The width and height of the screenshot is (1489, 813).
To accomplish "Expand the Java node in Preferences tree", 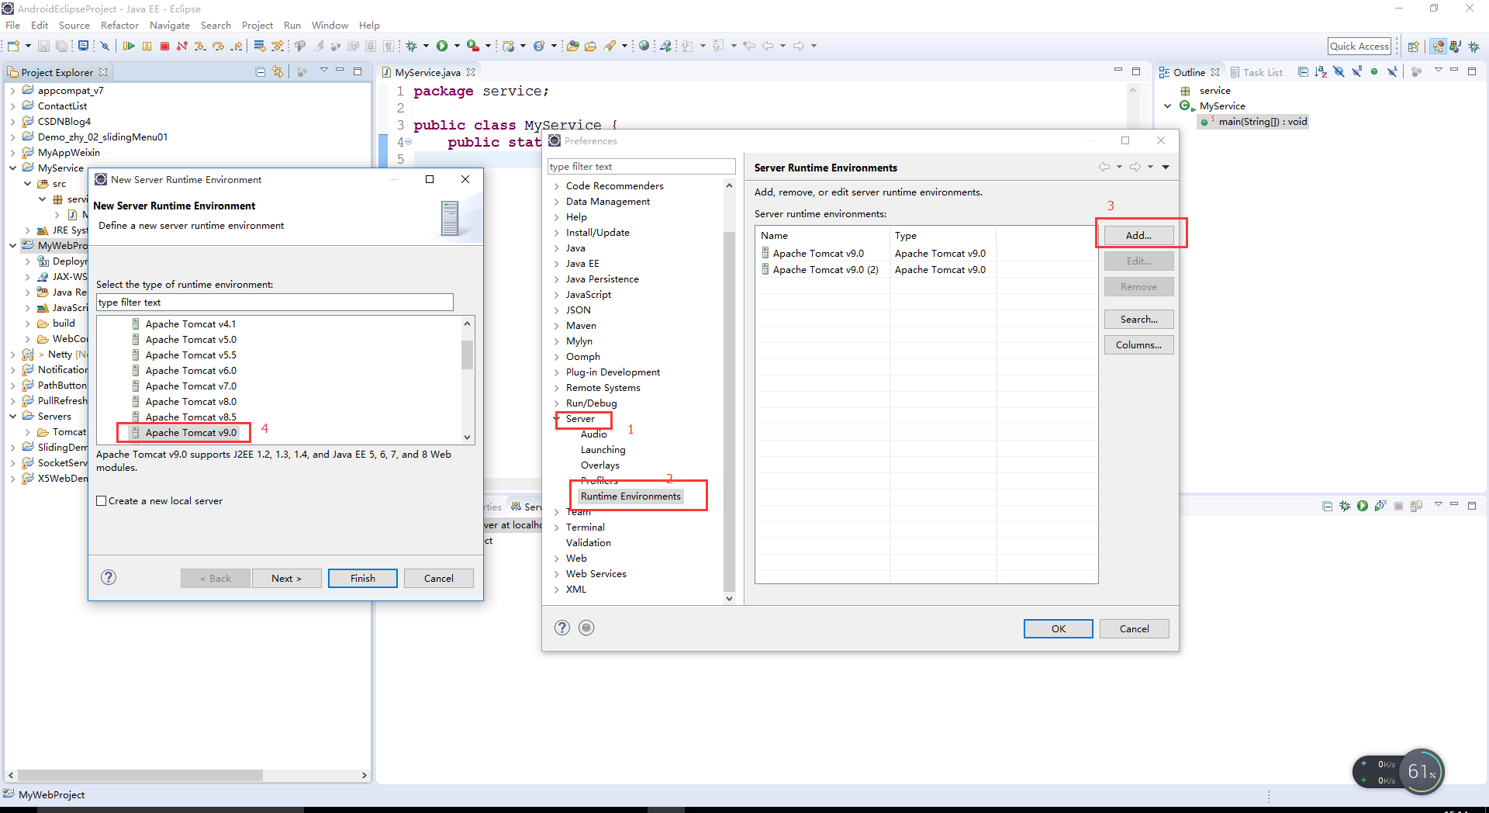I will click(557, 248).
